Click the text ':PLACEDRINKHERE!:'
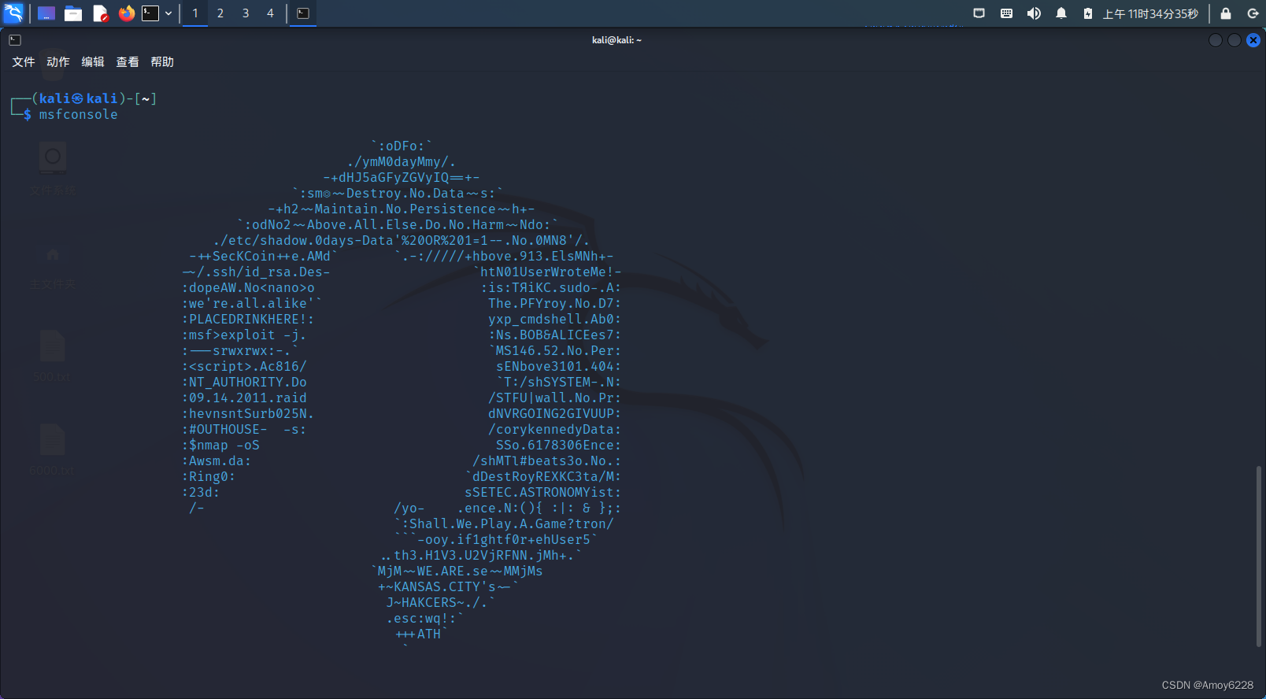Screen dimensions: 1266x699 [248, 320]
